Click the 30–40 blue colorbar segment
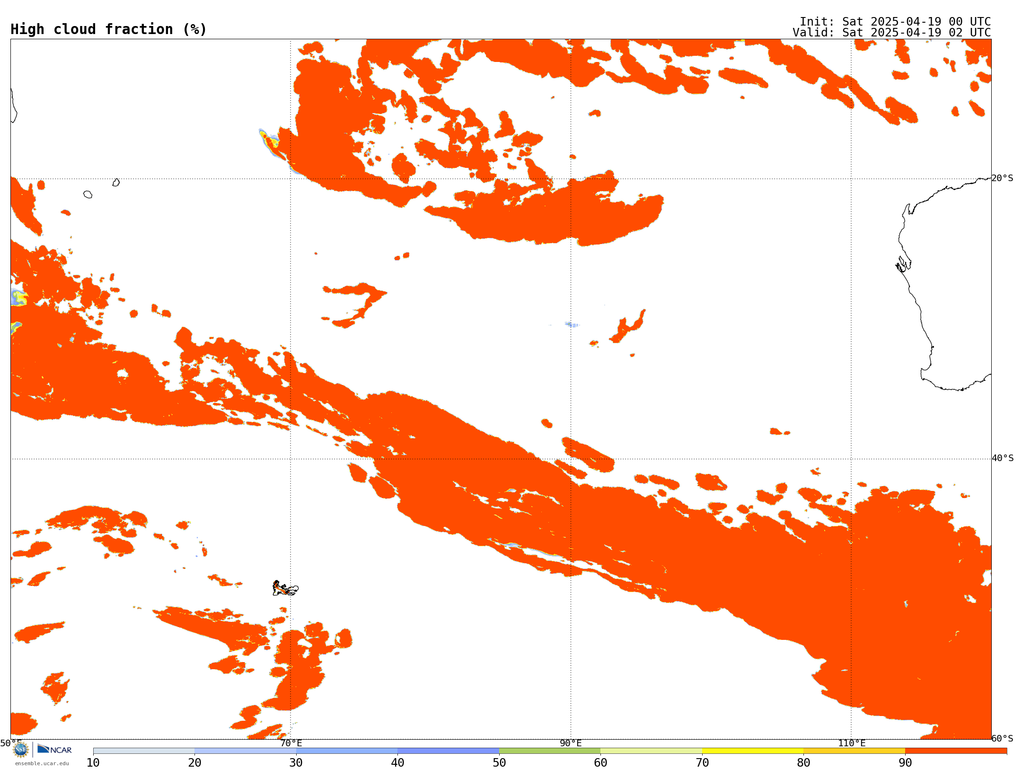 point(347,751)
